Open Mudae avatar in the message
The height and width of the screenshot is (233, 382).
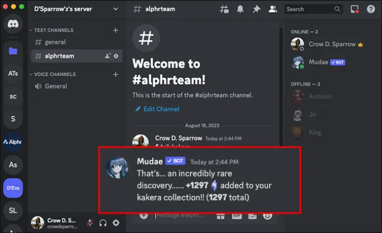(x=117, y=168)
